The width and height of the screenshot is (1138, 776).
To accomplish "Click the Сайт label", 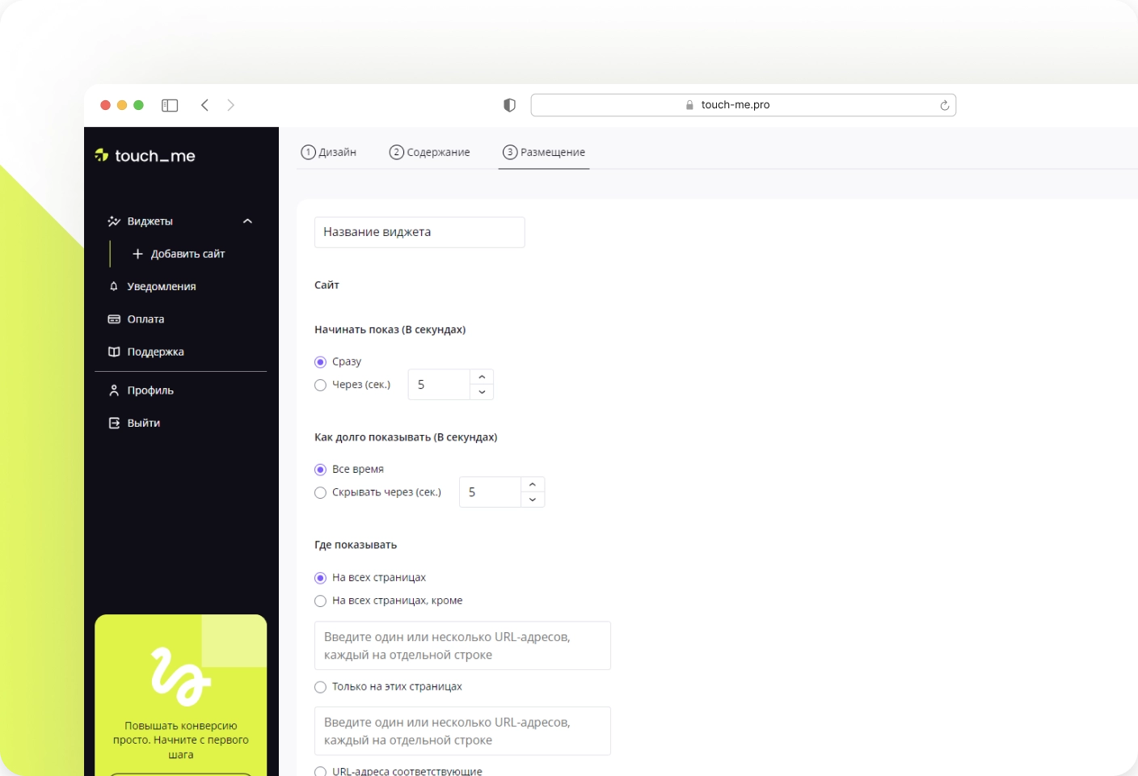I will tap(327, 285).
